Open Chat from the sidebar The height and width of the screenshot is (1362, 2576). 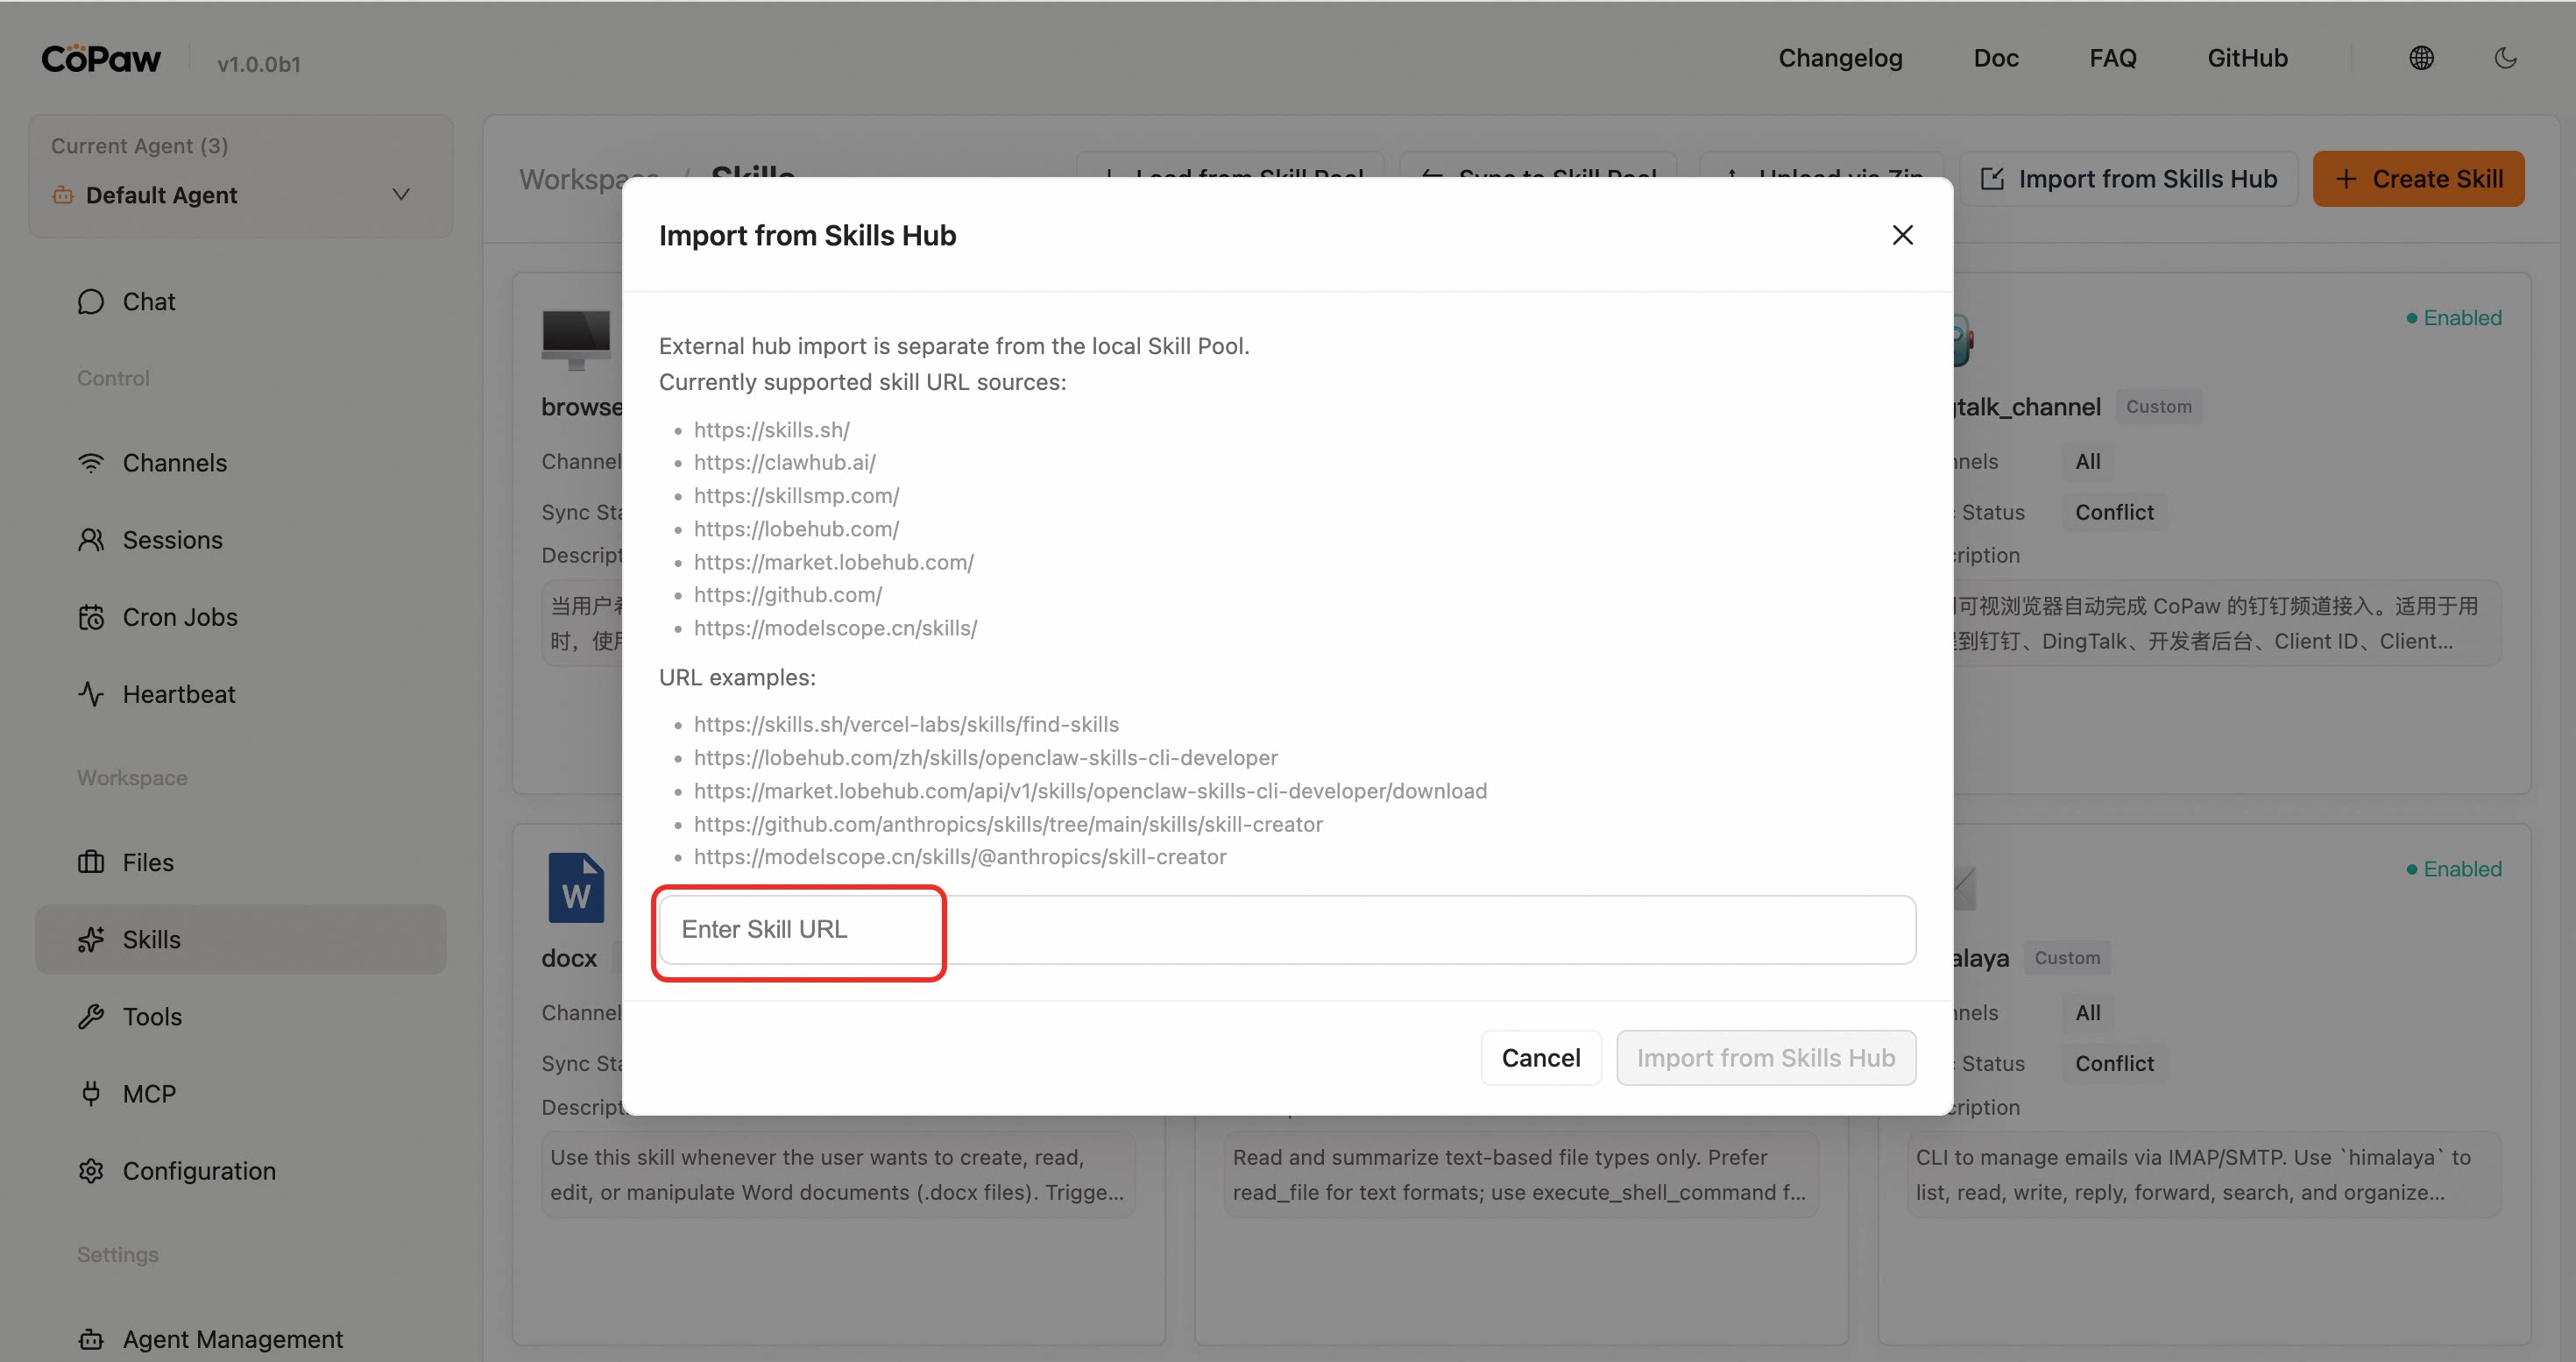148,302
